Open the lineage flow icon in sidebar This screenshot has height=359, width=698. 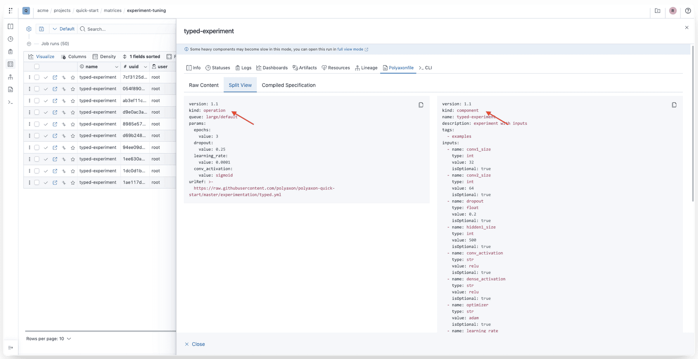tap(10, 77)
